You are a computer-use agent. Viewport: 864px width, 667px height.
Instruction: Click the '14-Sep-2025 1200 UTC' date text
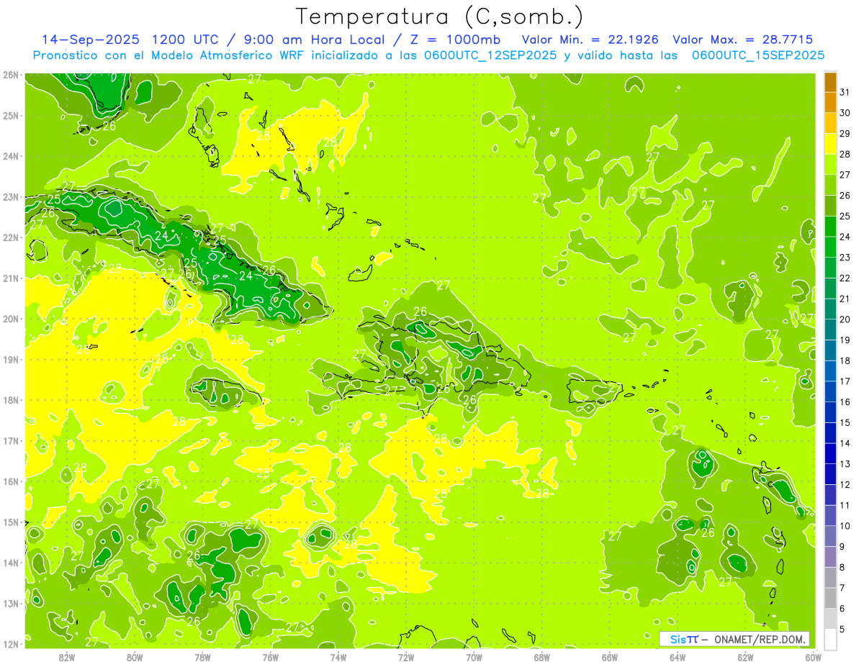[131, 40]
